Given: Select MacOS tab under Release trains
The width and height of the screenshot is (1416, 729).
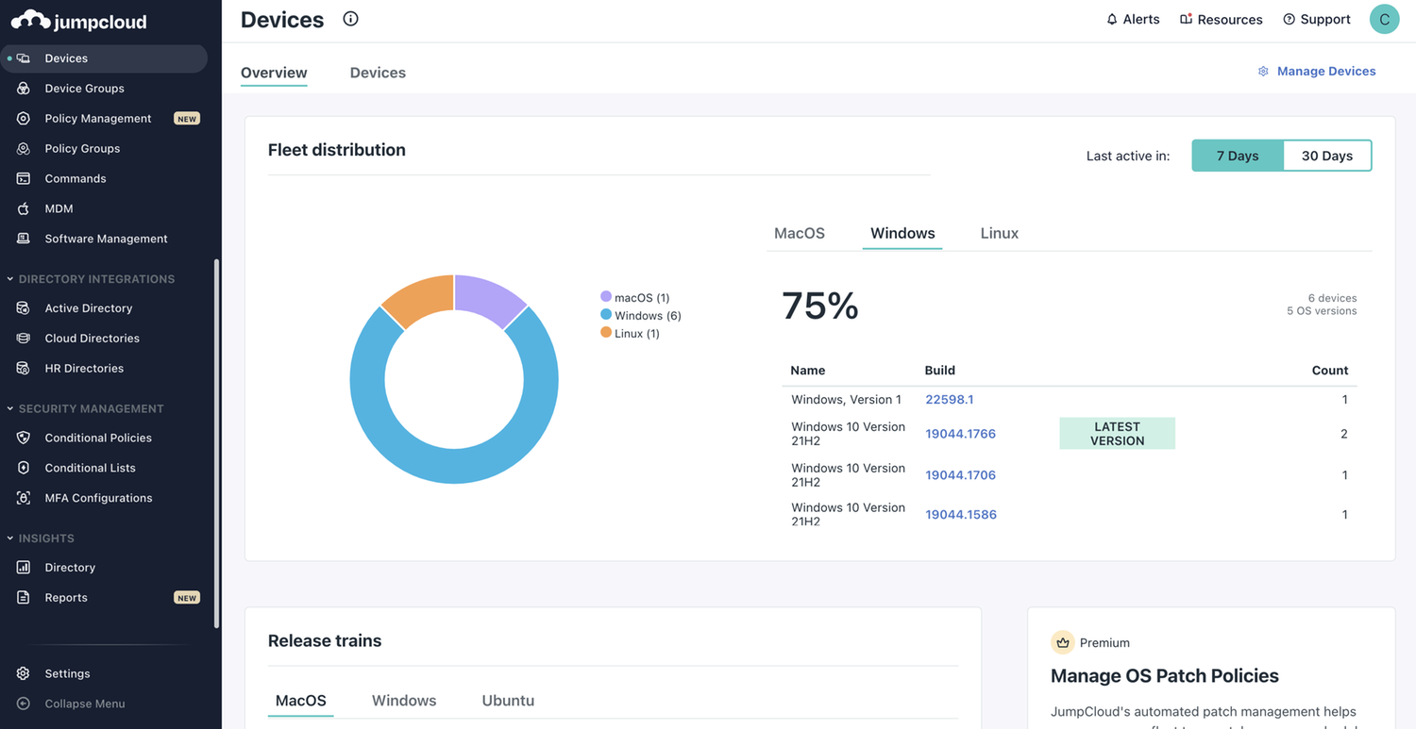Looking at the screenshot, I should [301, 701].
